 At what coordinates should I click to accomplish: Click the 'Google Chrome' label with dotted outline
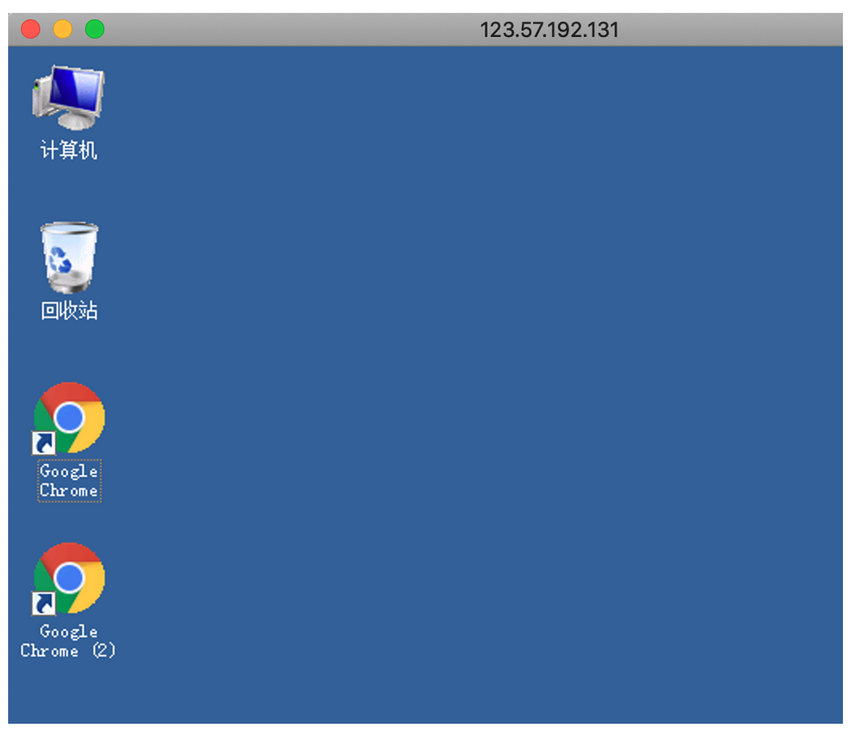[x=69, y=481]
